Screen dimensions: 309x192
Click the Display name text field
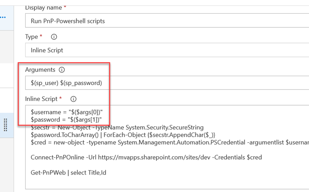[x=167, y=21]
